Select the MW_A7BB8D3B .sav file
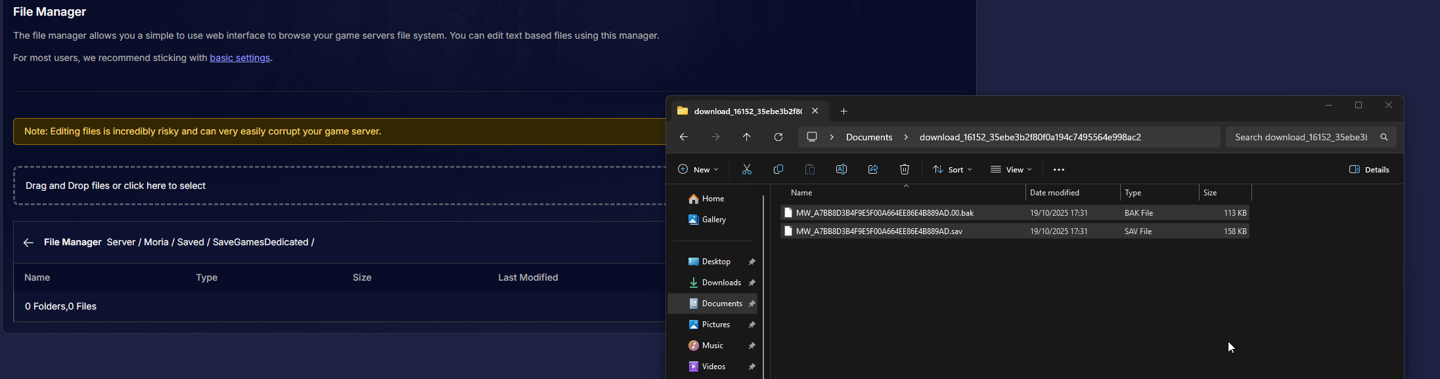 point(879,231)
